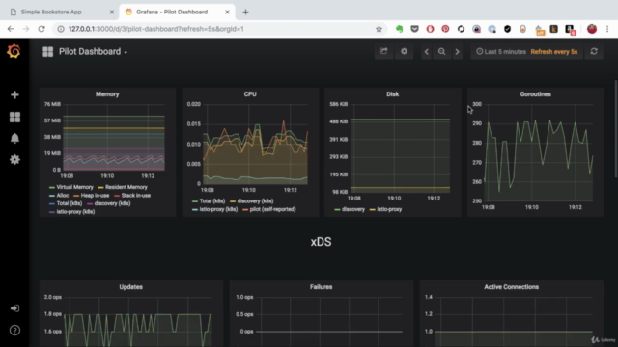Click the browser address bar URL

[156, 29]
